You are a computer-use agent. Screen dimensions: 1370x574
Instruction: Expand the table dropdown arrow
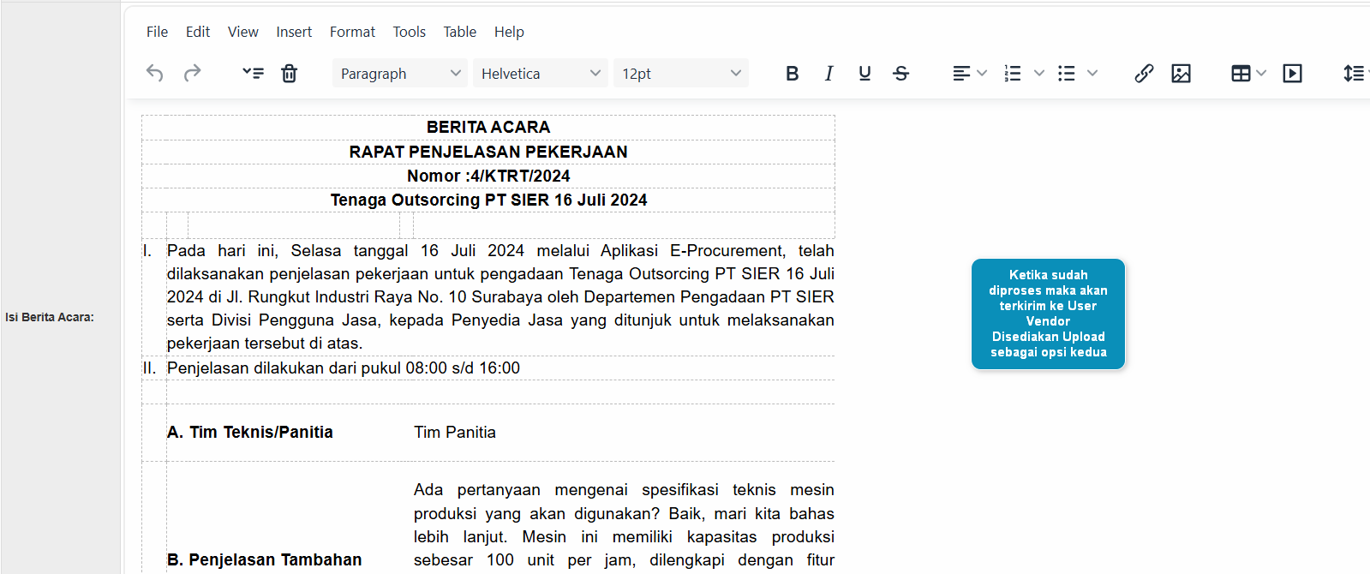coord(1261,74)
